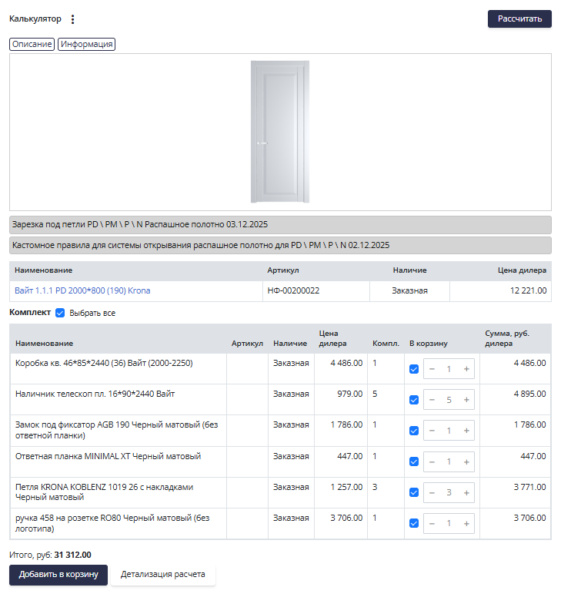Viewport: 561px width, 594px height.
Task: Click minus for Ответная планка MINIMAL XT
Action: click(x=432, y=461)
